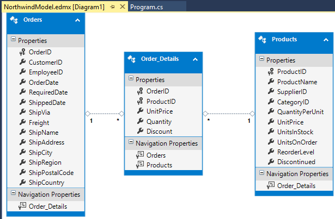This screenshot has width=335, height=219.
Task: Click key icon beside OrderID in Orders
Action: 22,52
